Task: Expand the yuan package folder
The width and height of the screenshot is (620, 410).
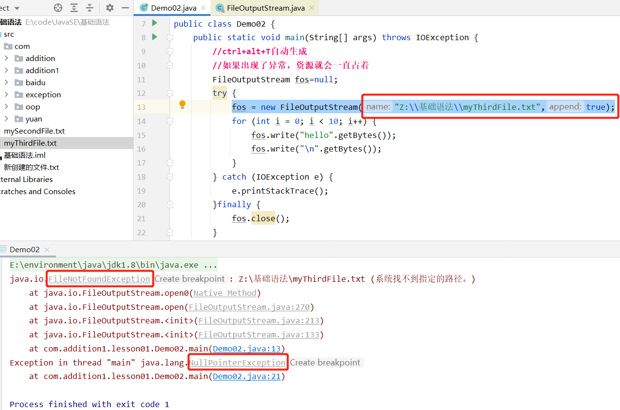Action: [x=6, y=119]
